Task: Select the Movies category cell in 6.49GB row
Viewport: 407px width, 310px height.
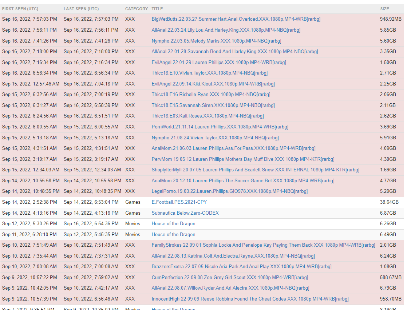Action: point(133,235)
